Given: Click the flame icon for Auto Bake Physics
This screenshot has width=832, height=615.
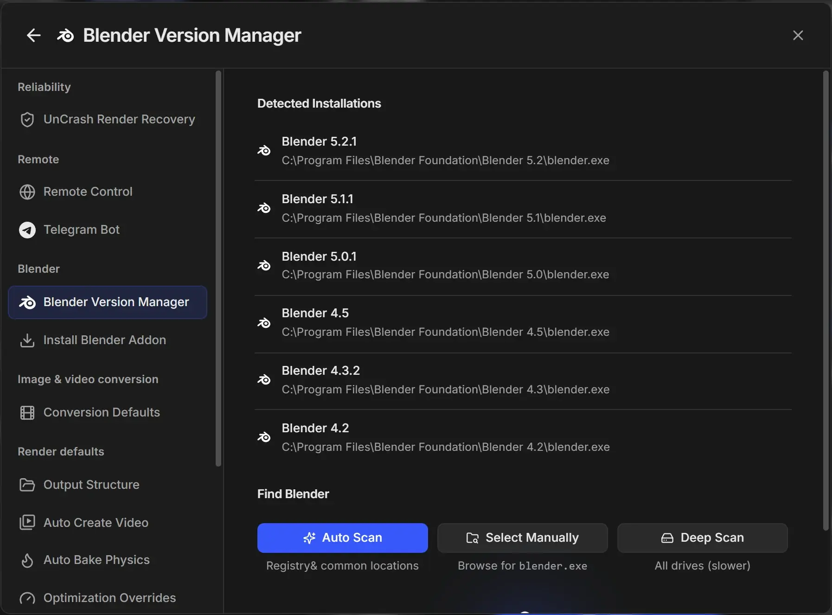Looking at the screenshot, I should point(27,560).
